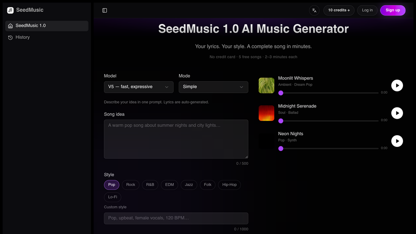The width and height of the screenshot is (416, 234).
Task: Click the Moonlit Whispers cover thumbnail
Action: pos(266,85)
